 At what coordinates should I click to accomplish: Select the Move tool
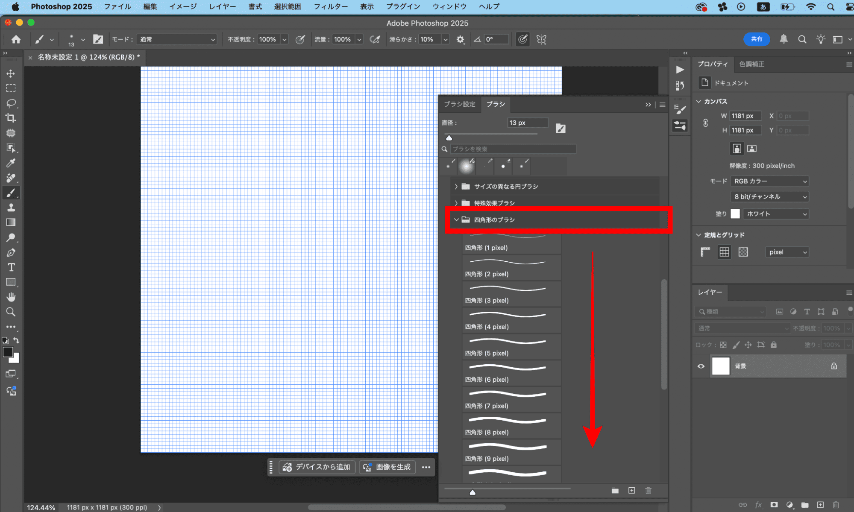(11, 73)
